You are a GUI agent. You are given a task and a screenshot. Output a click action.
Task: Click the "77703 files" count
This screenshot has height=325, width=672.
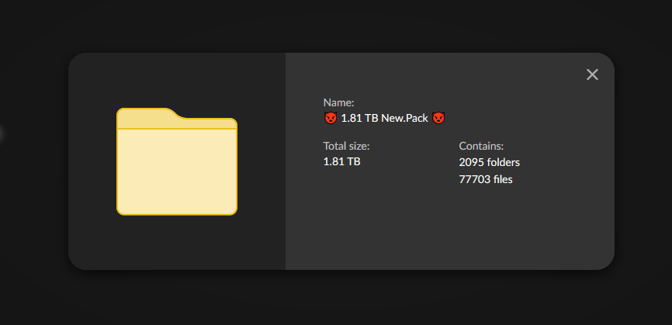tap(486, 179)
